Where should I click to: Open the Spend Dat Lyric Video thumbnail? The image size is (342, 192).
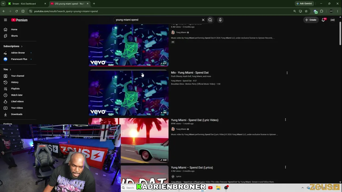[x=145, y=141]
